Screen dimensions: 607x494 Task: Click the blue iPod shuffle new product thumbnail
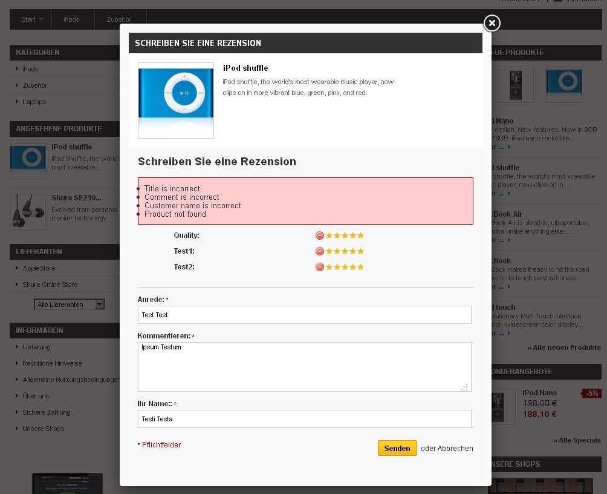pyautogui.click(x=563, y=85)
